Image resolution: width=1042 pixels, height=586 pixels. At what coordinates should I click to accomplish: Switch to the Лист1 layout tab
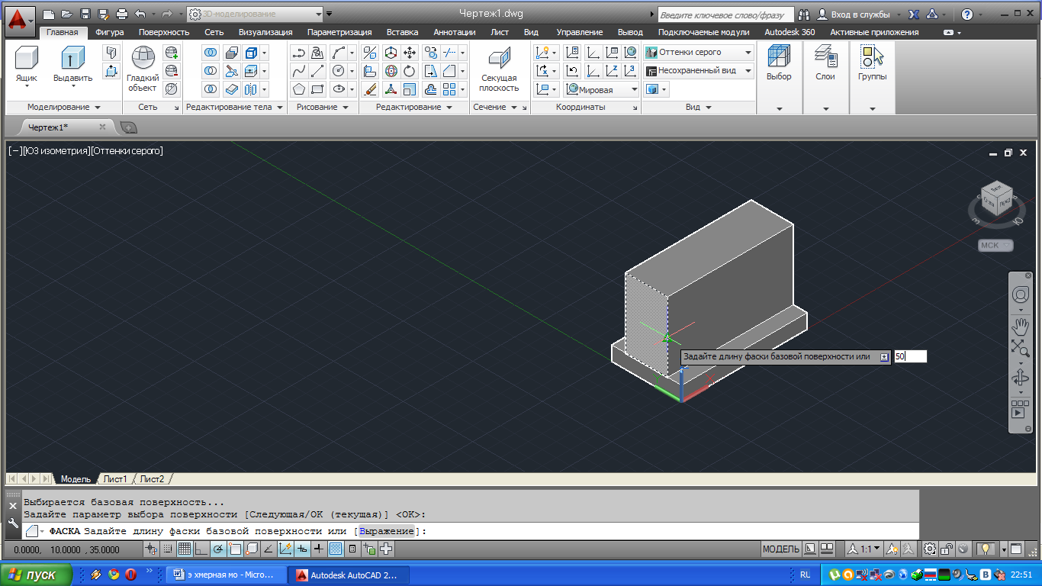[x=115, y=479]
